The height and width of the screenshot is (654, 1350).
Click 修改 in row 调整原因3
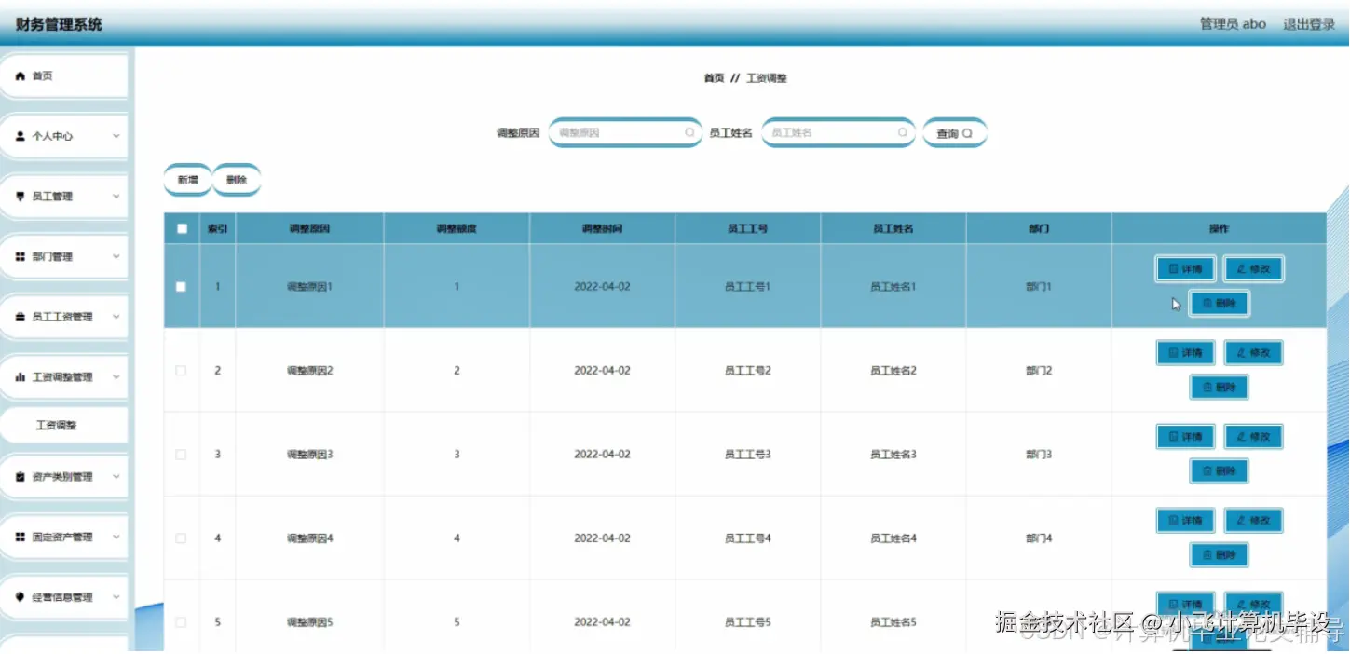(1254, 437)
